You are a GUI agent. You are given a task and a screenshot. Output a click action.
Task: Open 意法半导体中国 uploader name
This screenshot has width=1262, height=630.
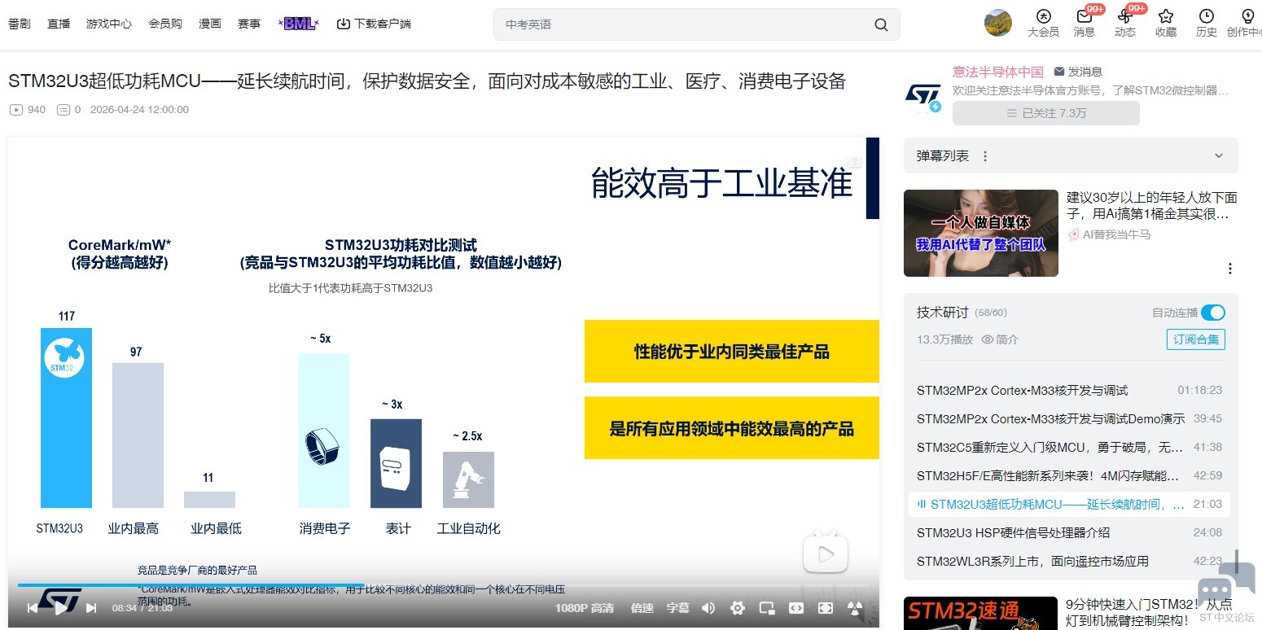pyautogui.click(x=998, y=72)
